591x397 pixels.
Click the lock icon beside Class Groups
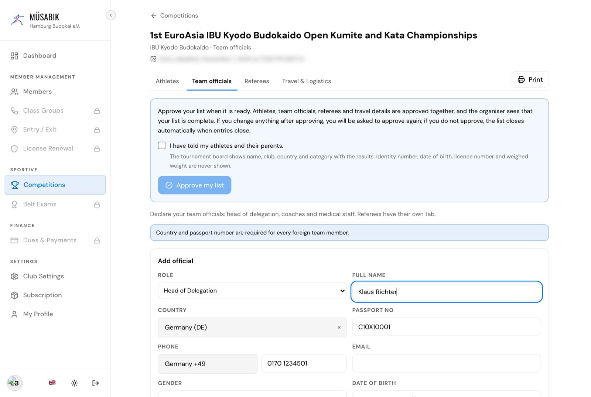[x=97, y=111]
